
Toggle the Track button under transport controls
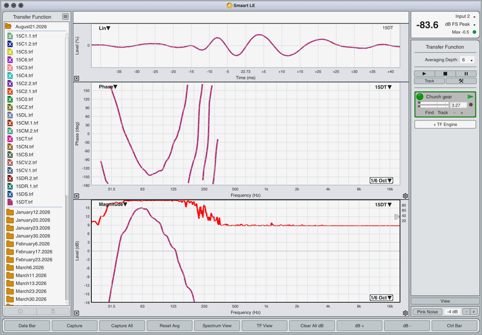coord(429,81)
